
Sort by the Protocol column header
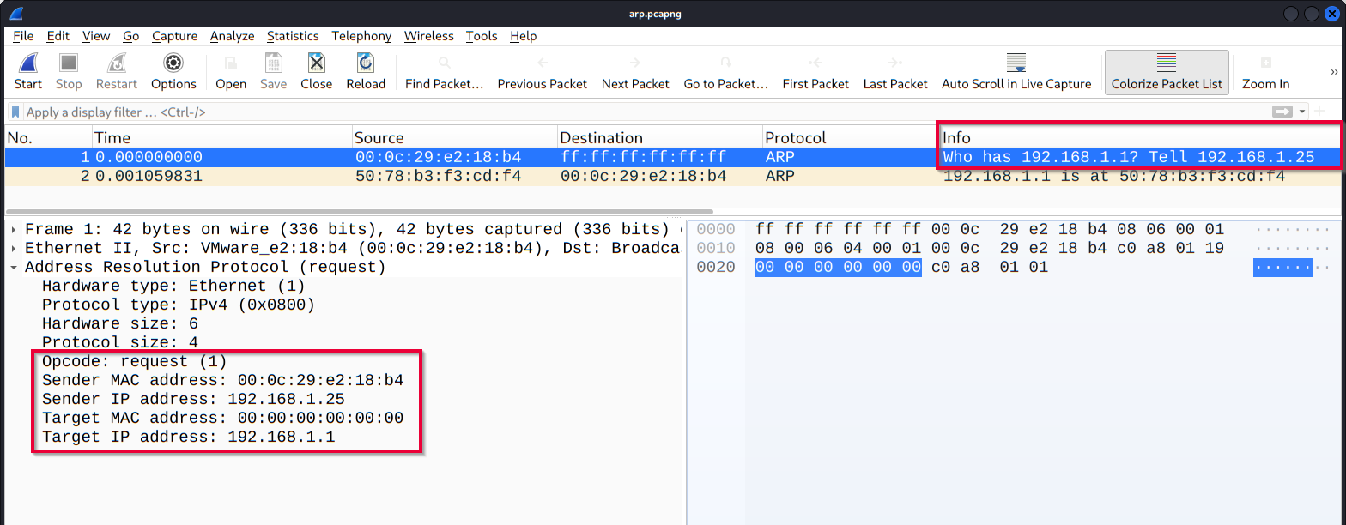(850, 137)
